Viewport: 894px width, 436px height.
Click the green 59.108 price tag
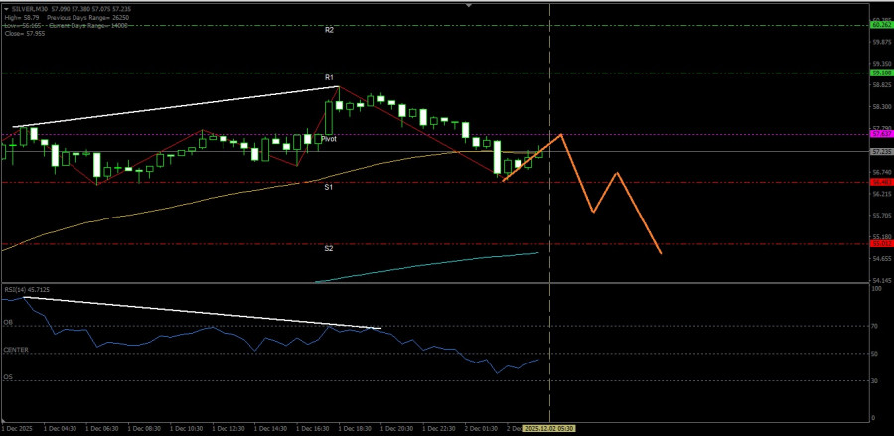click(x=881, y=73)
